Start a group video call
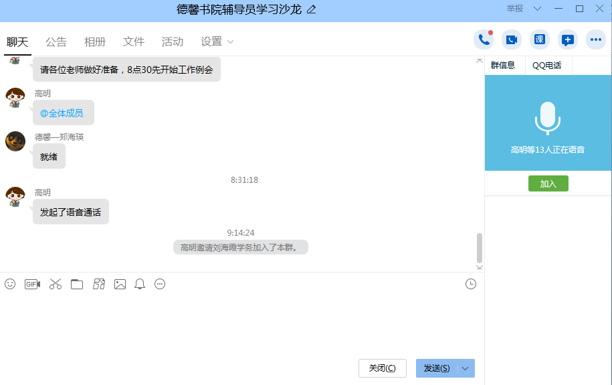 pos(512,40)
